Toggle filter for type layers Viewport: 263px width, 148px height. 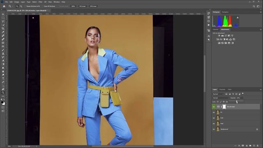(233, 94)
